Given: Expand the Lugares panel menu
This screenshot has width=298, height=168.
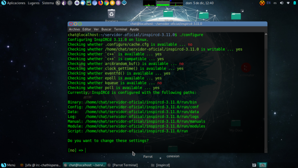Looking at the screenshot, I should click(x=33, y=3).
